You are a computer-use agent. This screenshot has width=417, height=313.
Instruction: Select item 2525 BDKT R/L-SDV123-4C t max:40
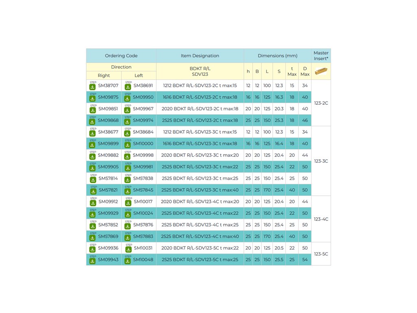[x=200, y=236]
